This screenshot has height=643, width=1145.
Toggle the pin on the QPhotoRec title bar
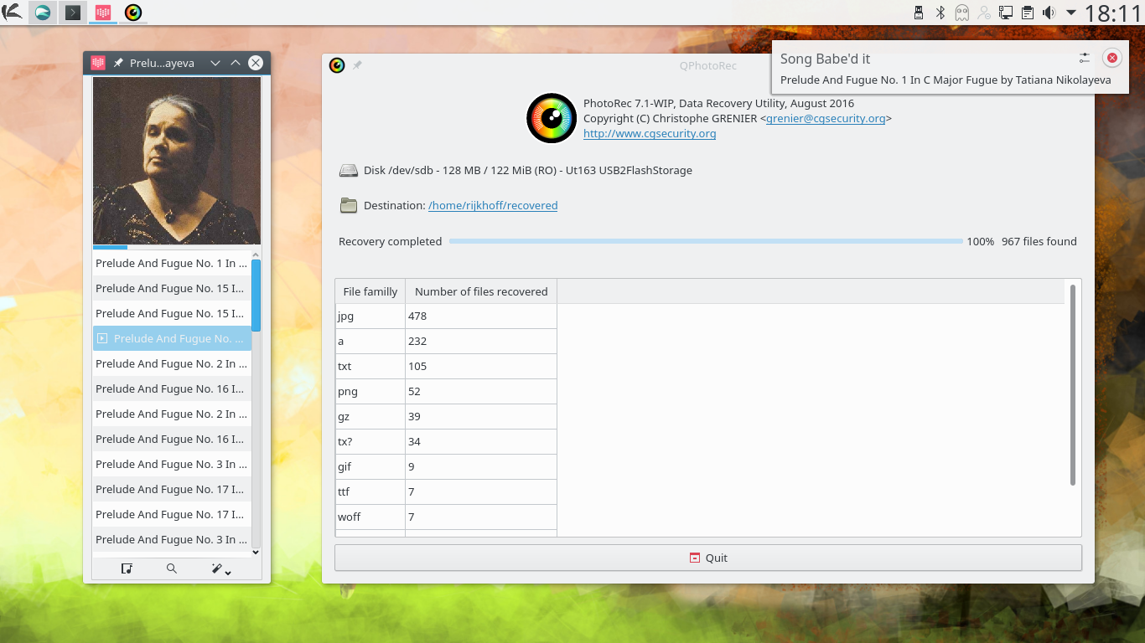(x=357, y=65)
